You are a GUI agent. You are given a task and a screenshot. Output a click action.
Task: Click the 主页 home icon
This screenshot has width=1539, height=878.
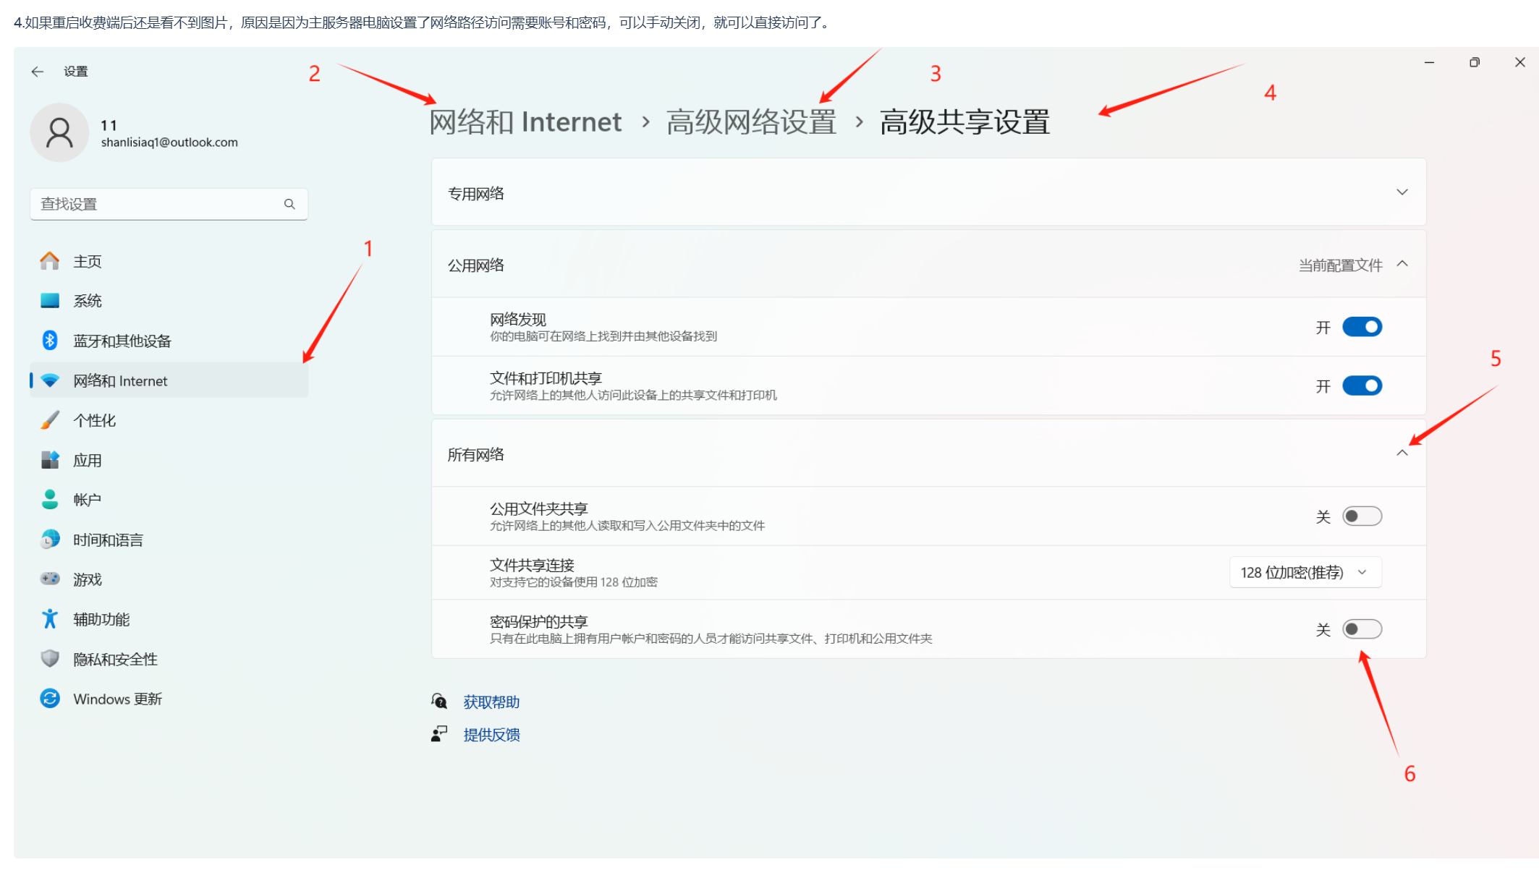click(50, 261)
